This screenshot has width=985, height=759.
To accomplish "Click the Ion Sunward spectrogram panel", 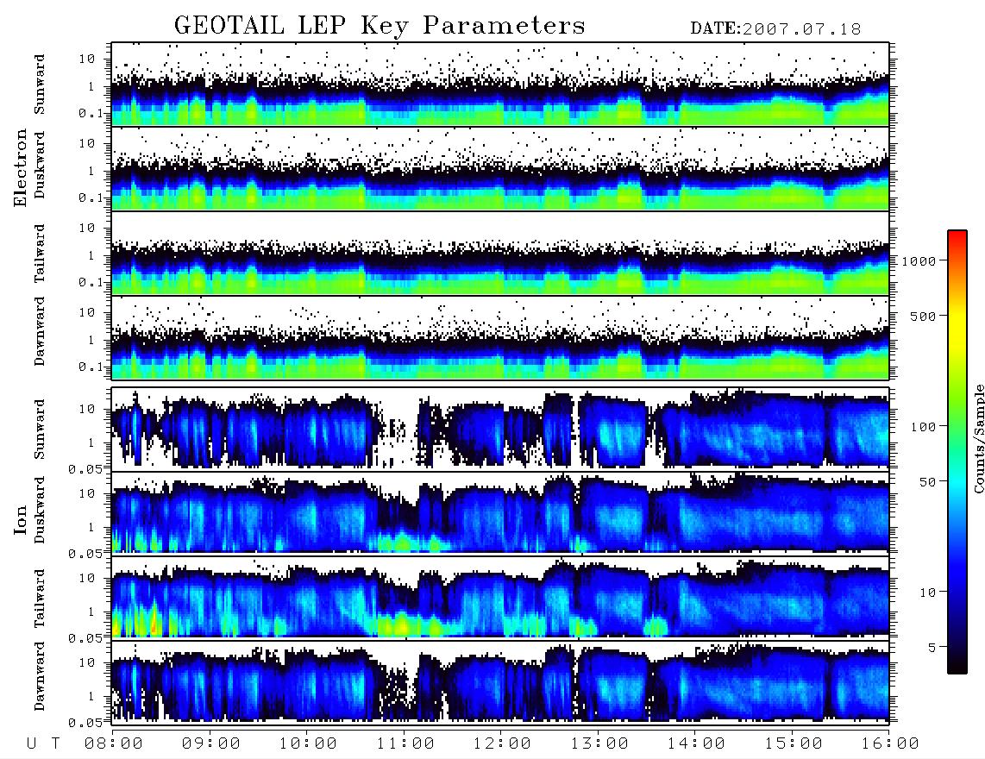I will [x=500, y=430].
